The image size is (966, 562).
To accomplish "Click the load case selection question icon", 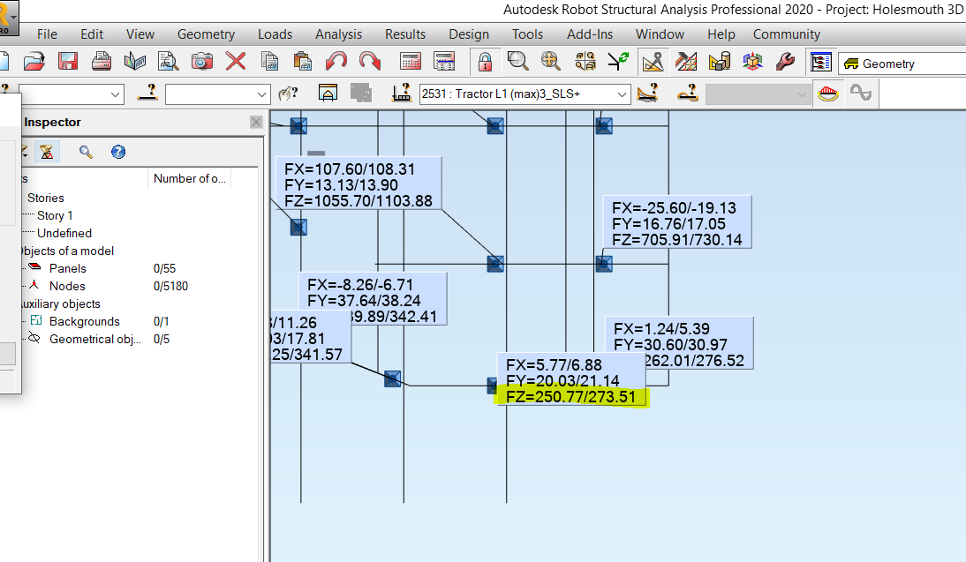I will (x=402, y=93).
